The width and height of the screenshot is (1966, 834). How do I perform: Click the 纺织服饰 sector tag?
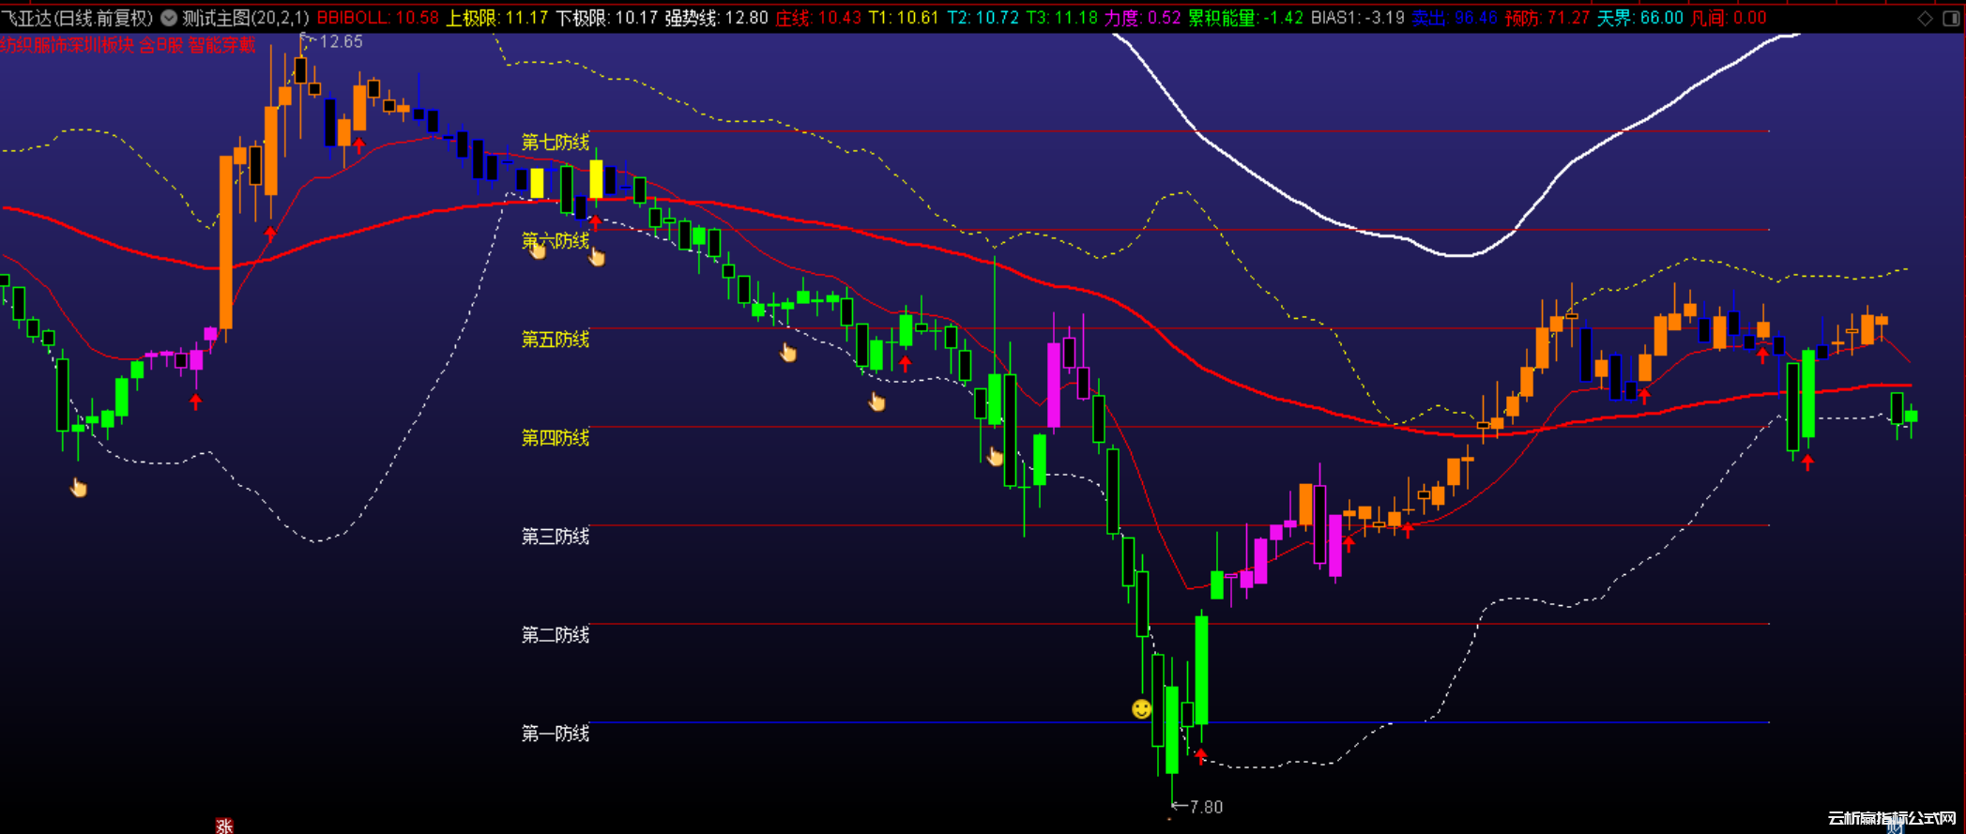[x=33, y=45]
